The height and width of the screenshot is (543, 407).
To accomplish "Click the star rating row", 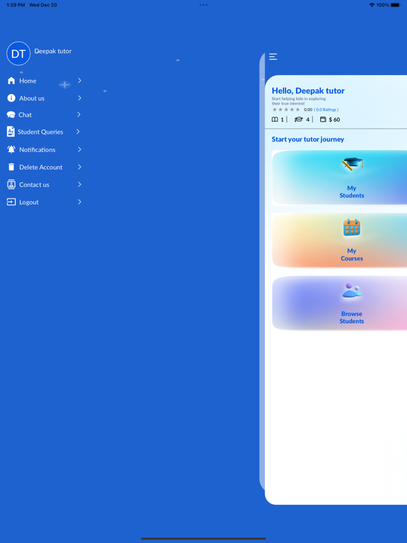I will click(286, 110).
